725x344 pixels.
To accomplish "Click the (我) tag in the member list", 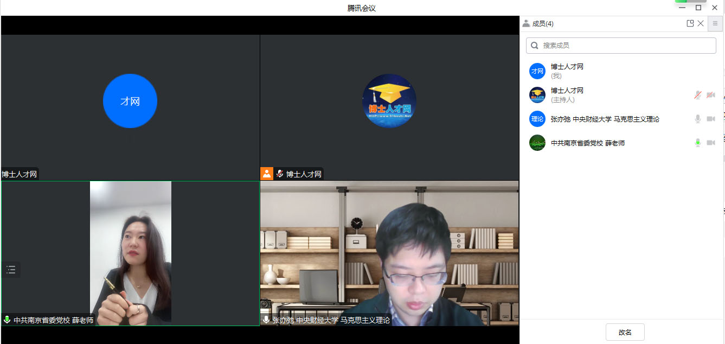I will [x=556, y=76].
